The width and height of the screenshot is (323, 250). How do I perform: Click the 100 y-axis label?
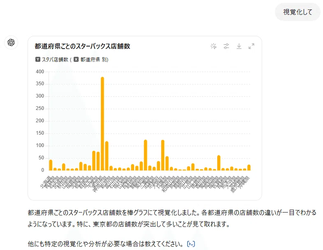(40, 145)
